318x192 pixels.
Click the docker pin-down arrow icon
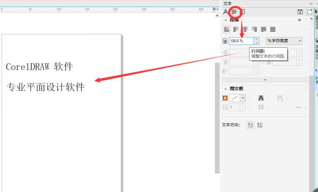tap(300, 12)
